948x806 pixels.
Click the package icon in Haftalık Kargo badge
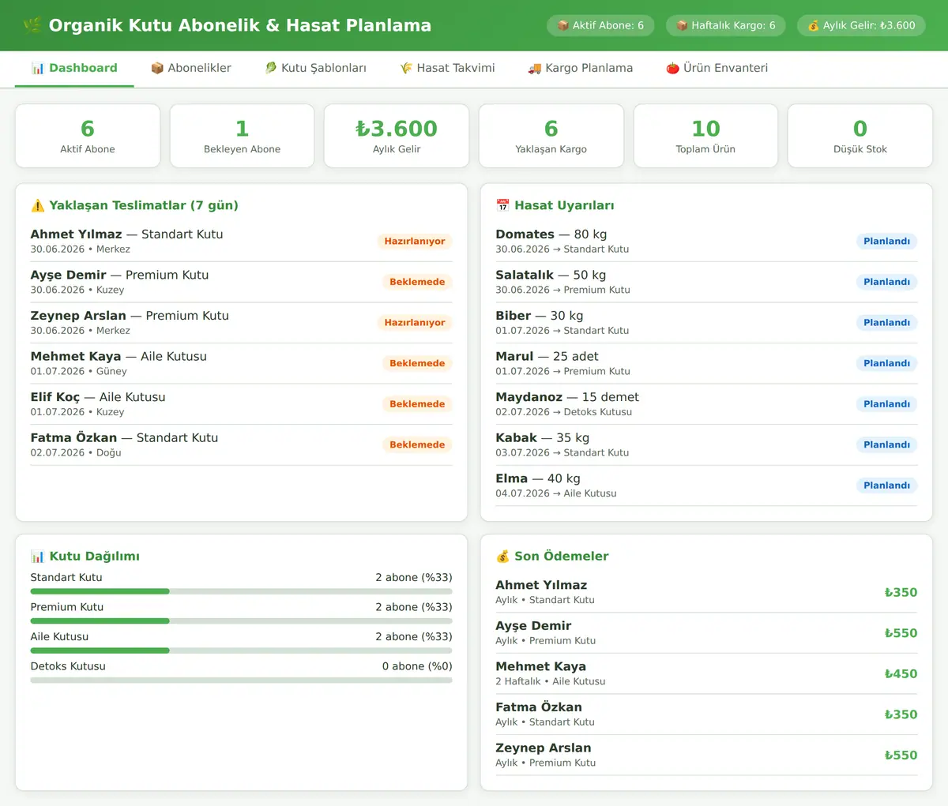682,25
